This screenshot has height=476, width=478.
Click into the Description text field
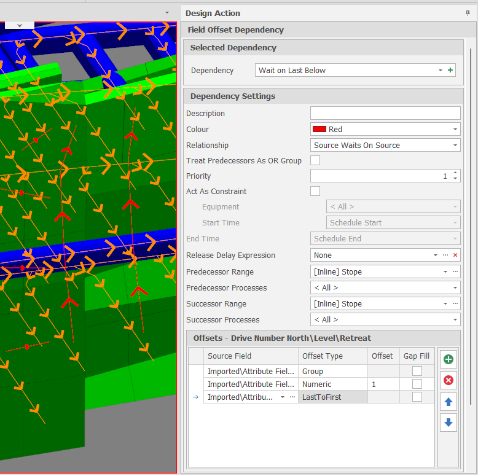click(x=385, y=113)
